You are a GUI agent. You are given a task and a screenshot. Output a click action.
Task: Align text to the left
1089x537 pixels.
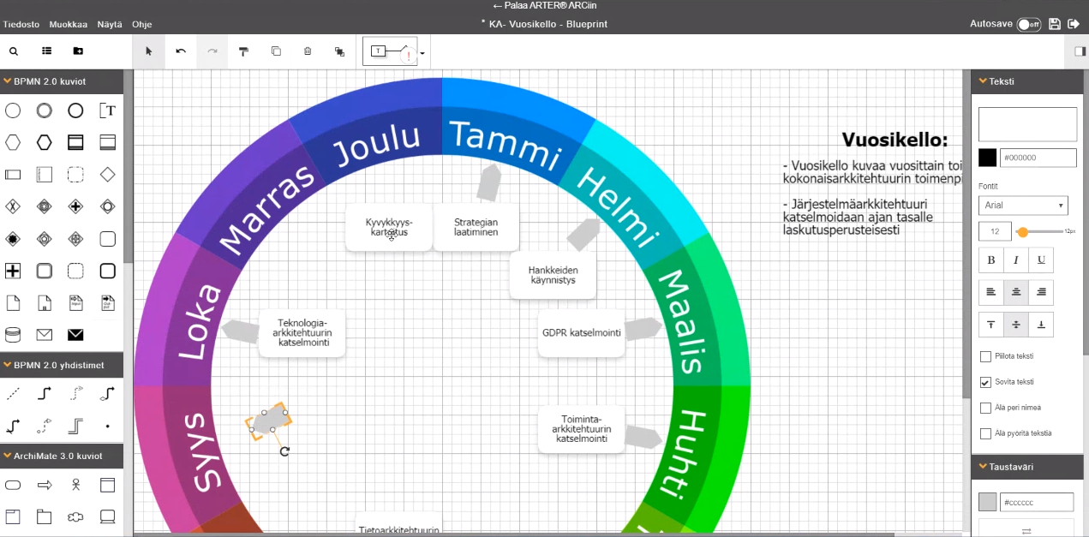991,292
